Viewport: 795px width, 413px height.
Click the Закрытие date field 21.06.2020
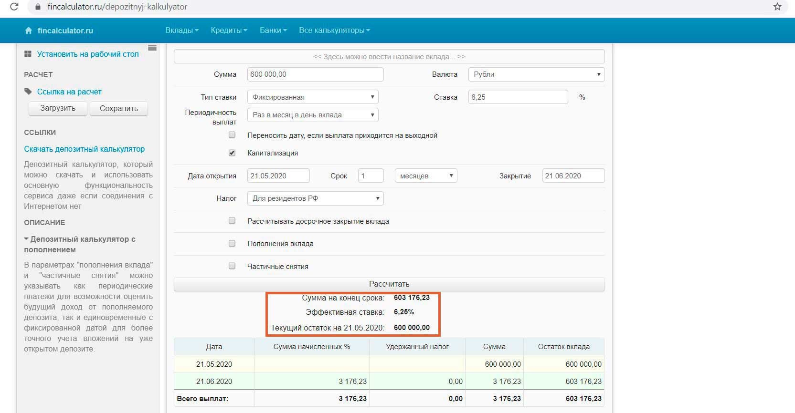tap(573, 176)
